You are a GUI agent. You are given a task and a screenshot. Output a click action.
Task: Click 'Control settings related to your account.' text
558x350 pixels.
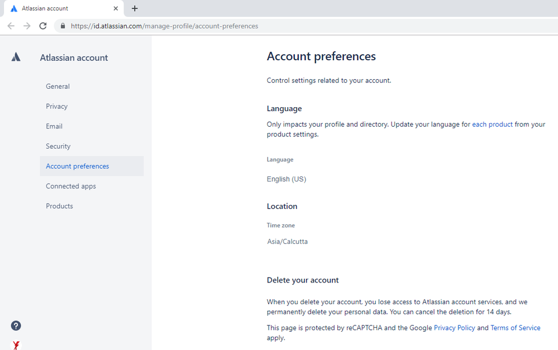(329, 80)
